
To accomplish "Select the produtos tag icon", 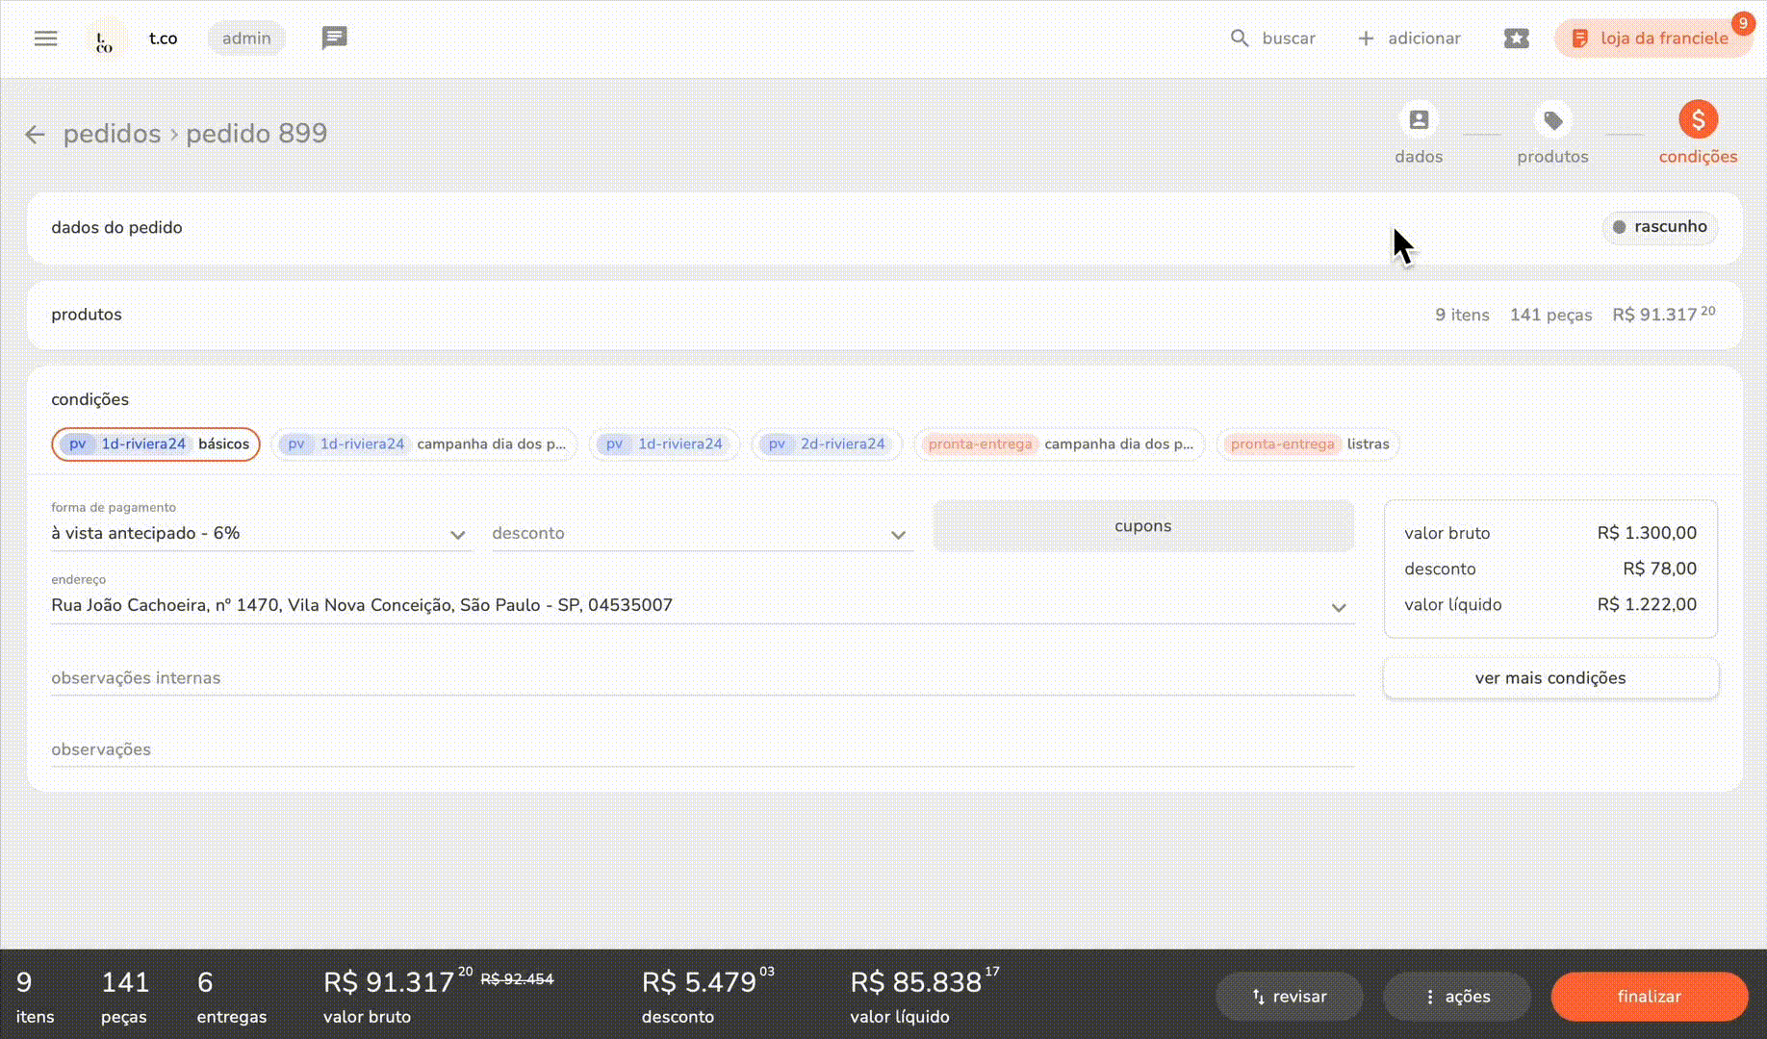I will click(1552, 119).
